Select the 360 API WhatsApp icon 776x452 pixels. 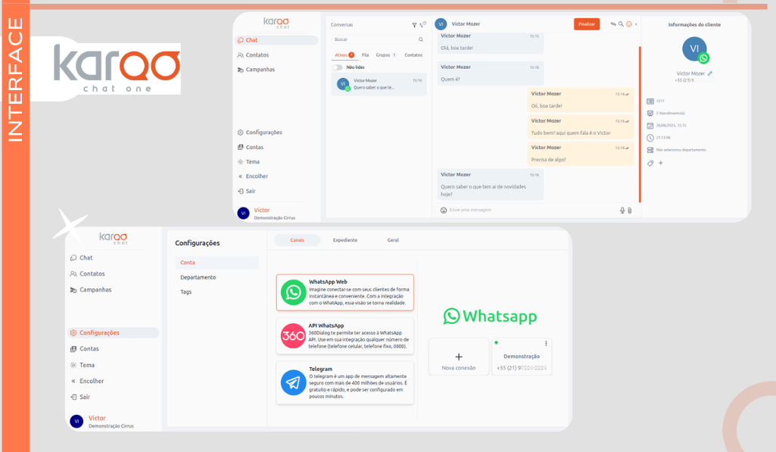(294, 335)
